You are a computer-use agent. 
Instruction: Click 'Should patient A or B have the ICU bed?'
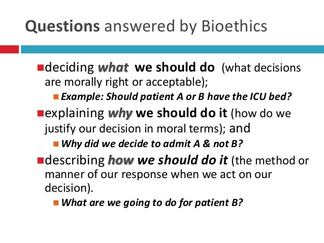point(199,96)
